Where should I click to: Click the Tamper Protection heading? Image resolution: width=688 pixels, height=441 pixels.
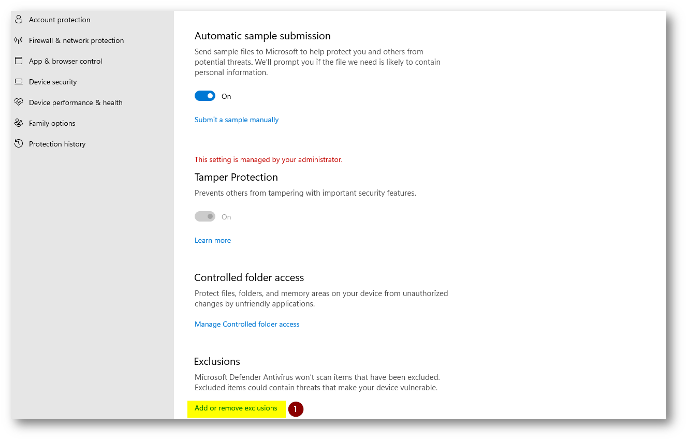point(236,177)
